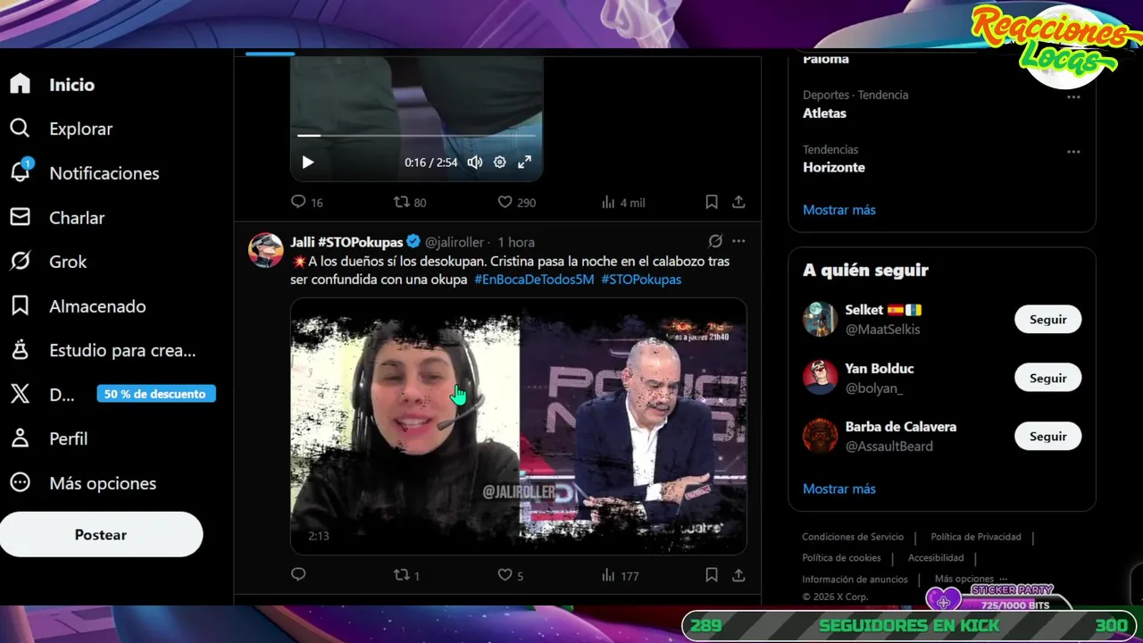Open the Horizonte trend
This screenshot has height=643, width=1143.
tap(834, 167)
